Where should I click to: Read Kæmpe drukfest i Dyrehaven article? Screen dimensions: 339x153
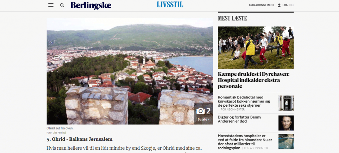(254, 80)
